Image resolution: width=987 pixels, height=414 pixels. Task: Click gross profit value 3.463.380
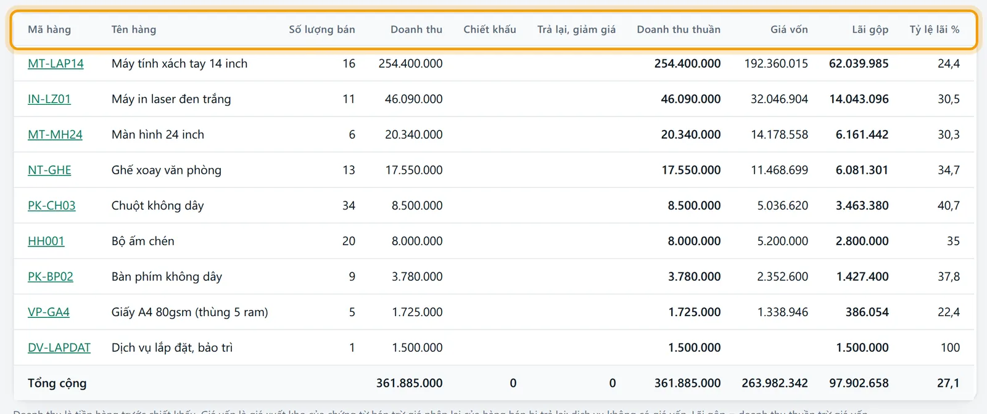click(862, 206)
